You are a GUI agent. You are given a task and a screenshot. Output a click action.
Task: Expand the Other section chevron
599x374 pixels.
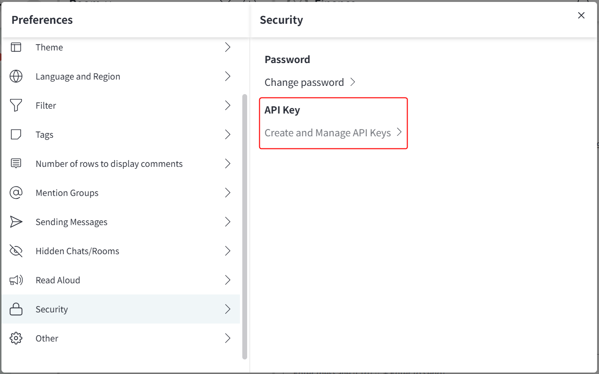tap(228, 338)
